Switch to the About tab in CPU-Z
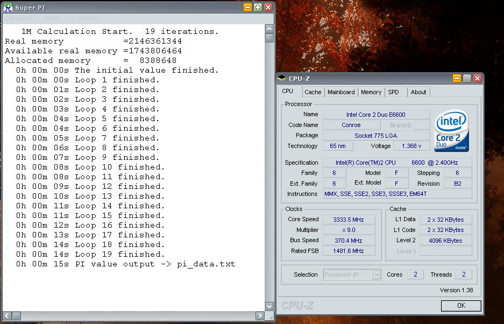This screenshot has width=504, height=324. [418, 92]
